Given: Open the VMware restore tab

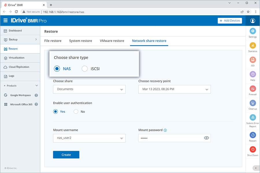Looking at the screenshot, I should click(112, 41).
